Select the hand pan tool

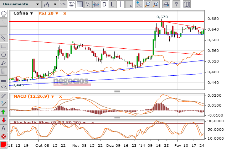4,14
